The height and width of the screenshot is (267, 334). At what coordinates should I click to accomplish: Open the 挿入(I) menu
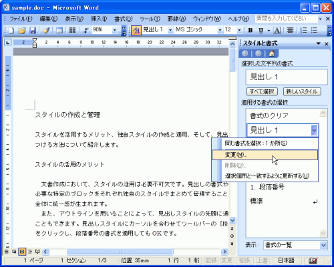[x=99, y=19]
